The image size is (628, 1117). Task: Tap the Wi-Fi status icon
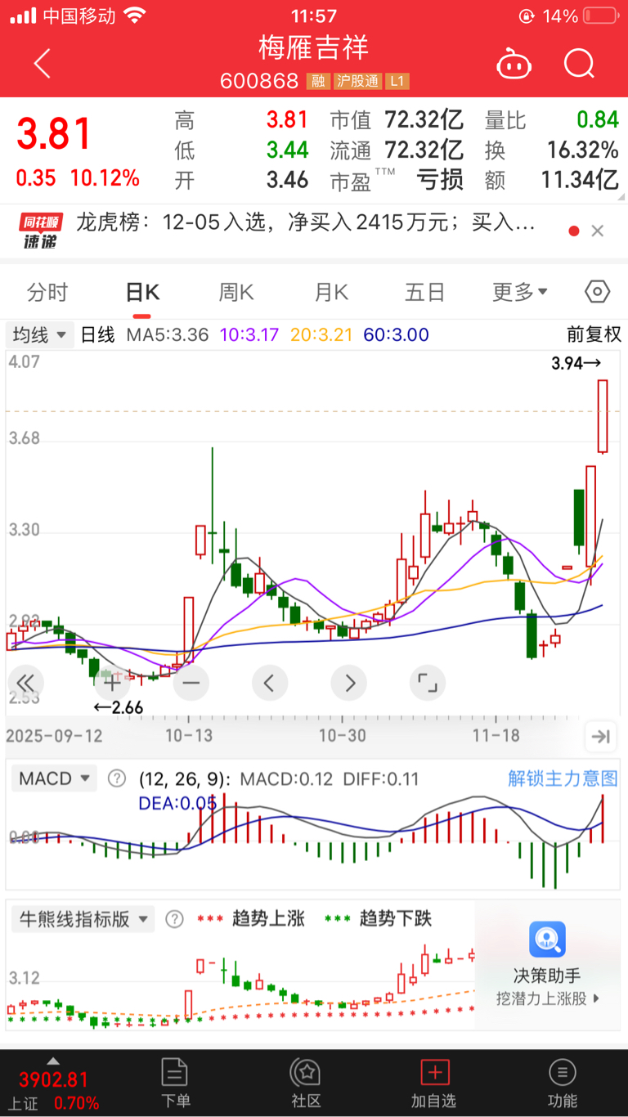pyautogui.click(x=135, y=16)
